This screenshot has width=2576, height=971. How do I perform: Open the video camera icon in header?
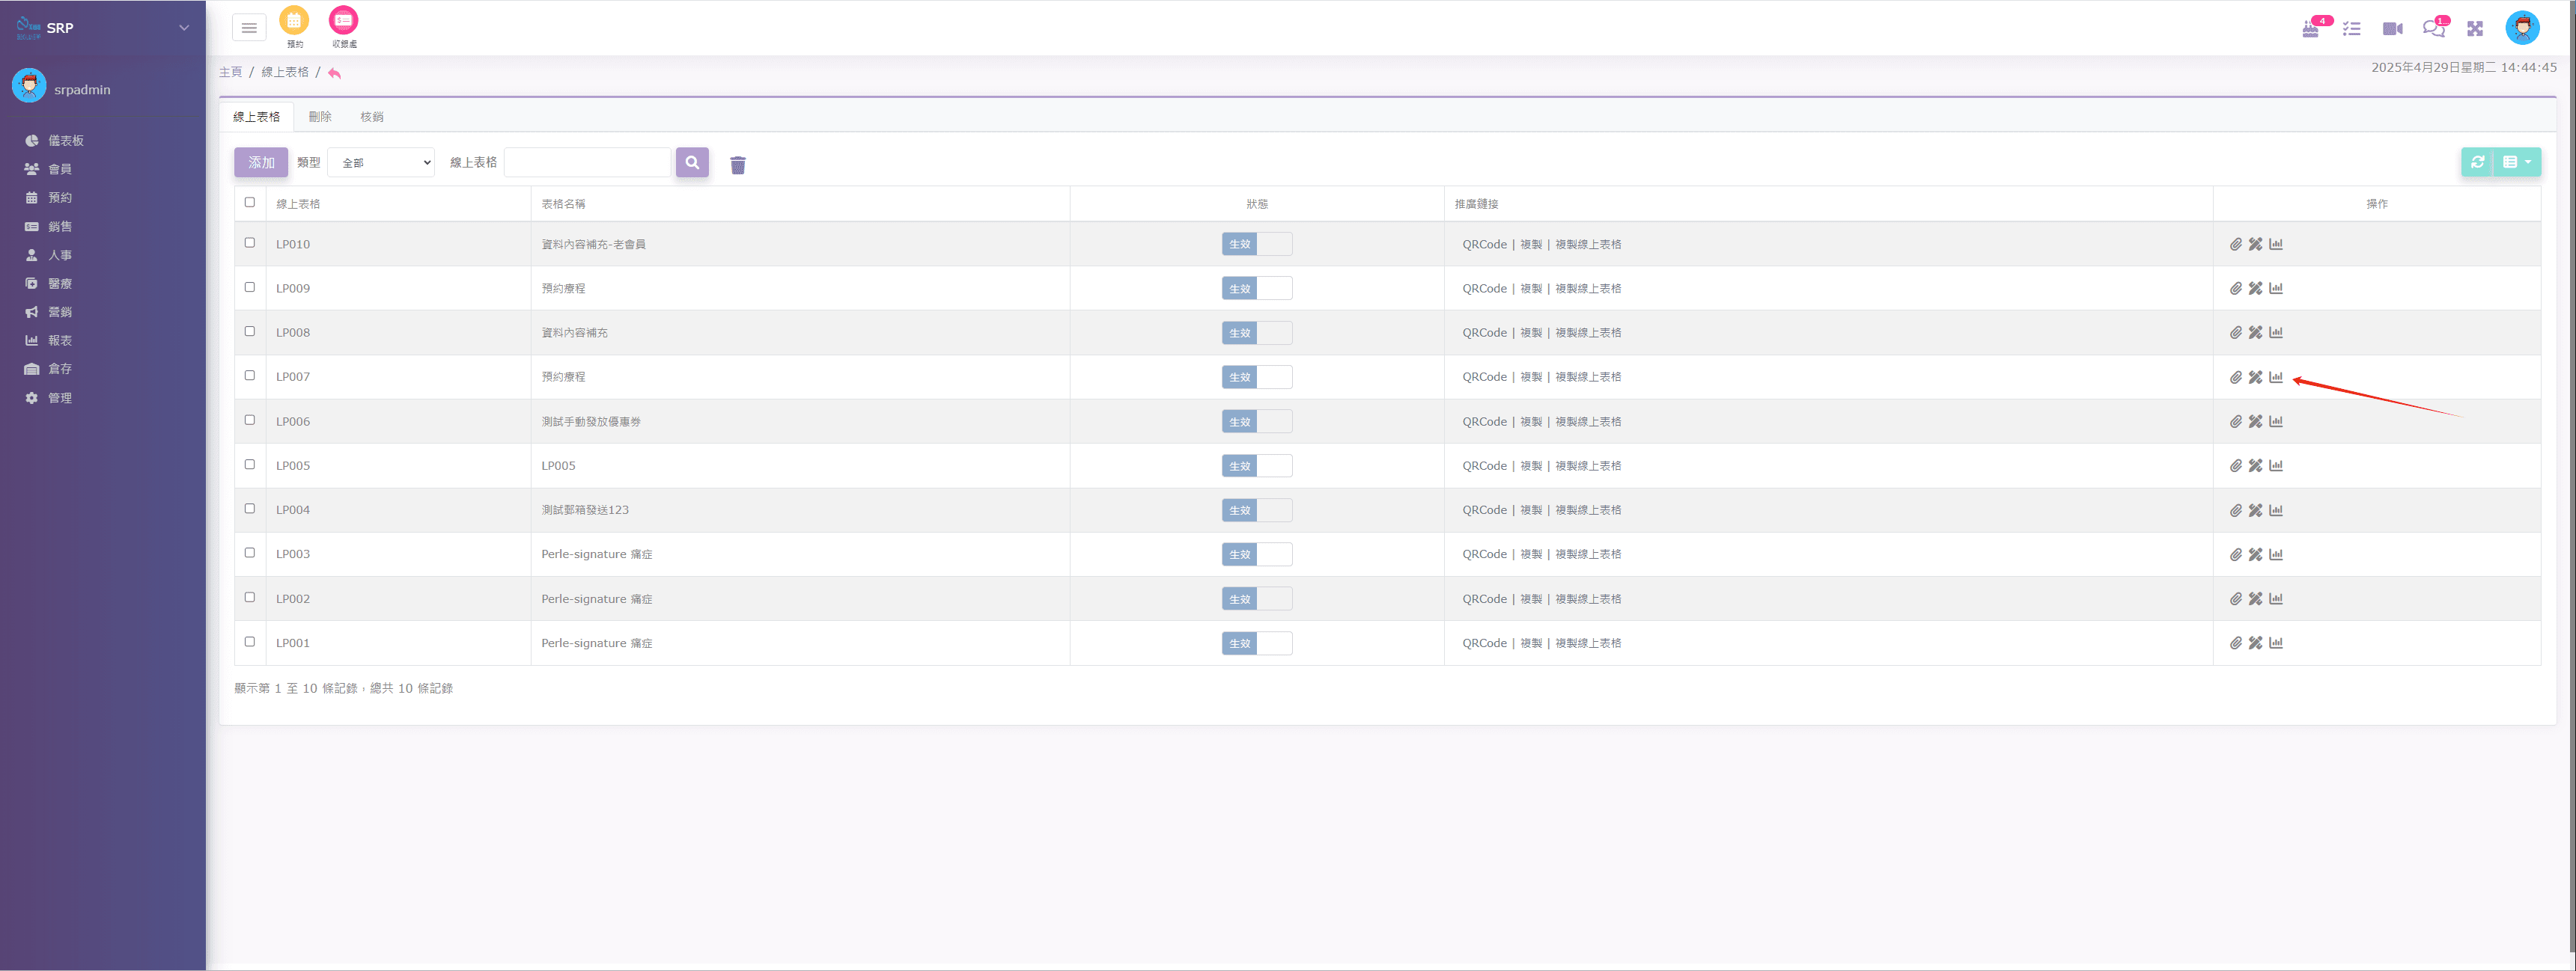[2392, 29]
